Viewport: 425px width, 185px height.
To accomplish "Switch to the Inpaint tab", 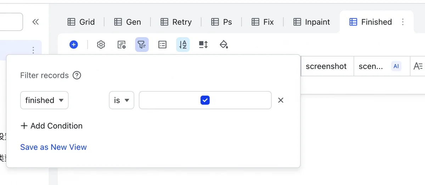I will click(312, 22).
